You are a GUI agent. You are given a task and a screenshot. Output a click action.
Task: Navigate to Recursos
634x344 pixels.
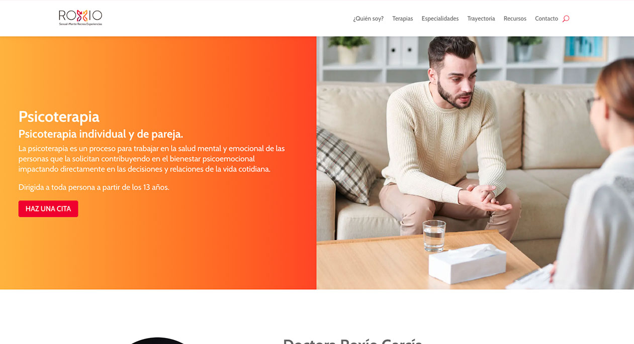515,19
